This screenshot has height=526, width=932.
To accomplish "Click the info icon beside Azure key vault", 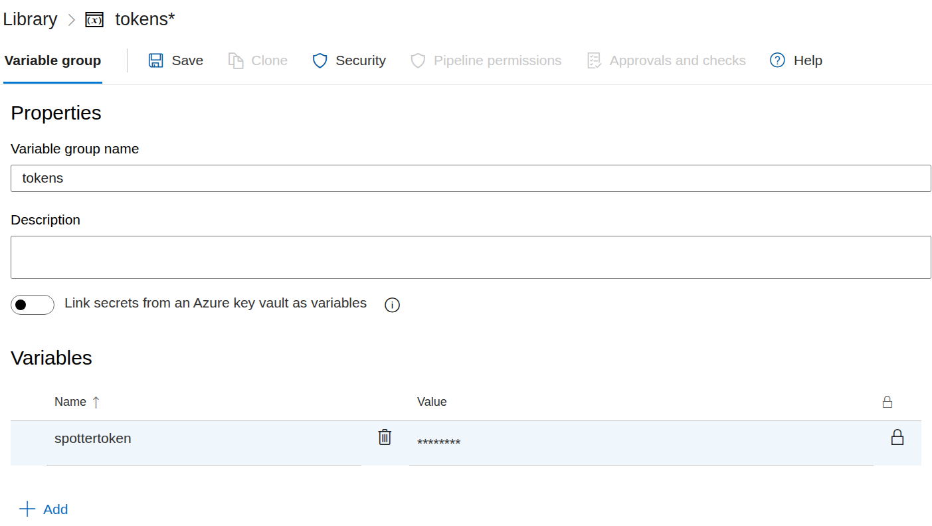I will 393,305.
